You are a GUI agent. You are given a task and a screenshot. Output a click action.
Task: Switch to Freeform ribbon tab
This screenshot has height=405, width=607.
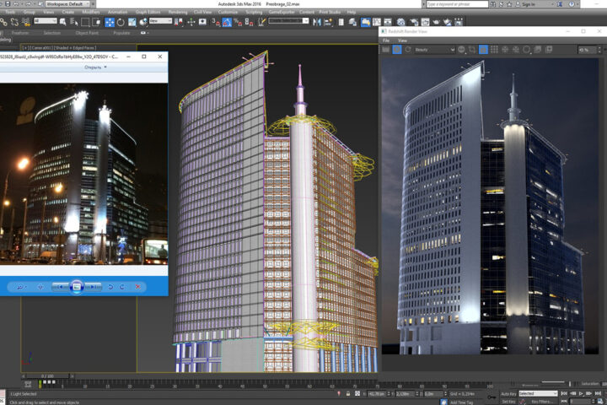coord(20,33)
